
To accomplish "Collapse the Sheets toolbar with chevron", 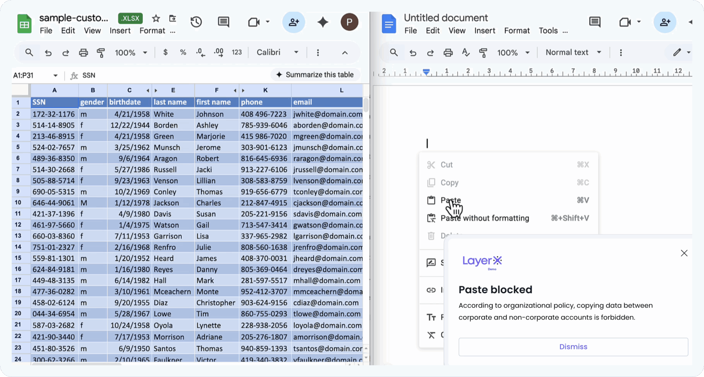I will pyautogui.click(x=345, y=53).
